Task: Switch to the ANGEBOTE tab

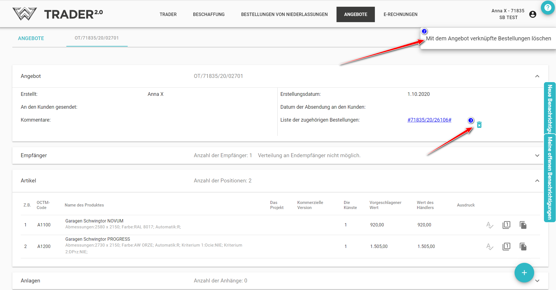Action: pyautogui.click(x=31, y=38)
